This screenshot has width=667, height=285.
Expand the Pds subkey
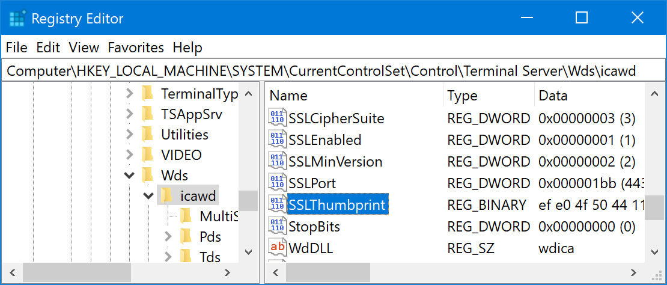tap(168, 236)
